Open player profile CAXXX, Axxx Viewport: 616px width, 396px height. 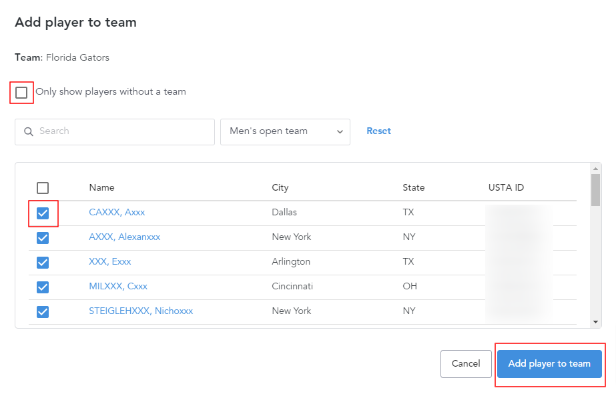tap(117, 212)
